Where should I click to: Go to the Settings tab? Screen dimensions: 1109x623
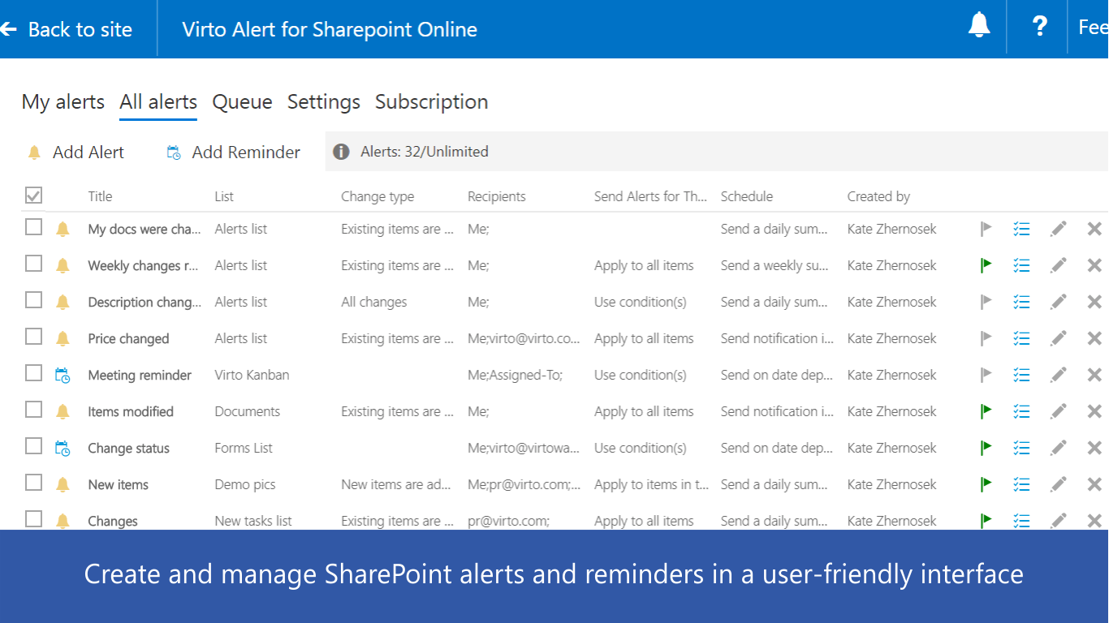click(x=323, y=102)
